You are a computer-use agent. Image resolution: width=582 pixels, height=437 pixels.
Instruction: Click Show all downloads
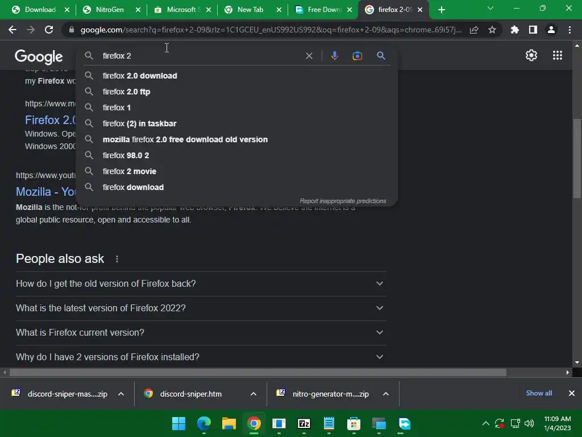tap(539, 393)
